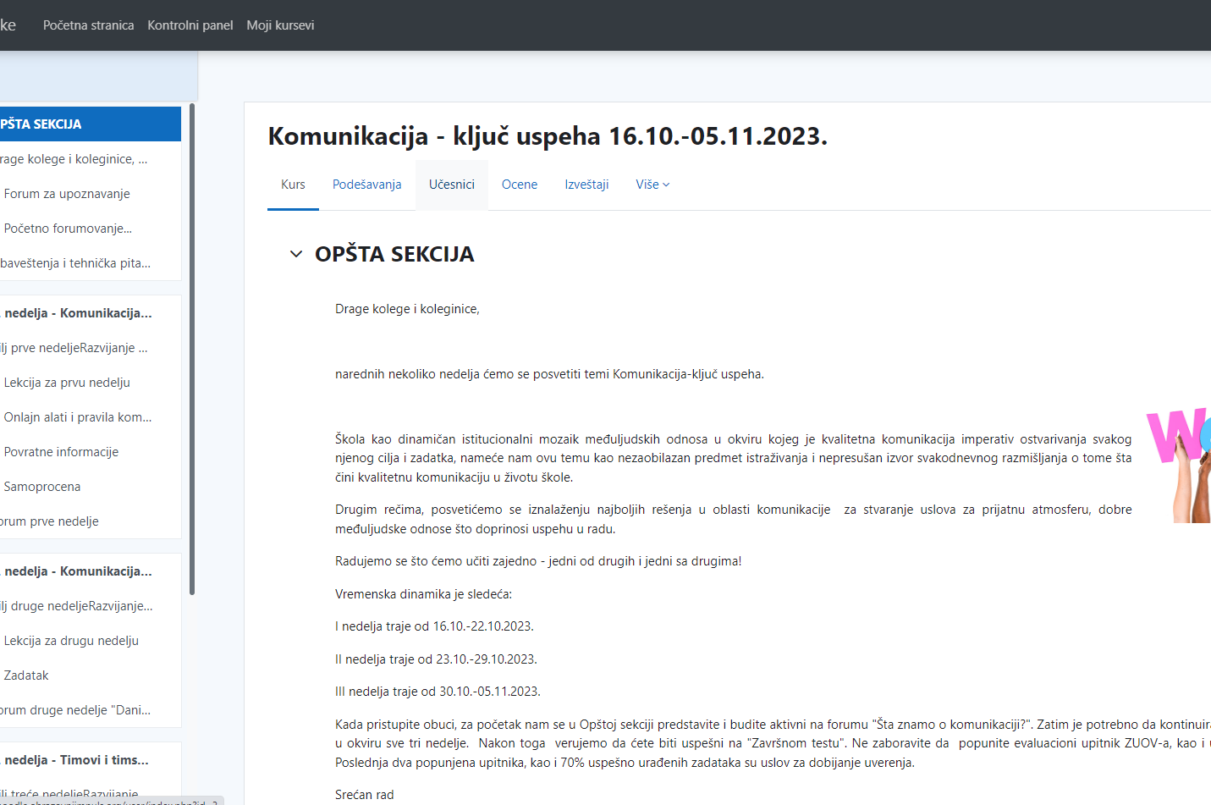
Task: Open the Učesnici tab
Action: click(x=452, y=185)
